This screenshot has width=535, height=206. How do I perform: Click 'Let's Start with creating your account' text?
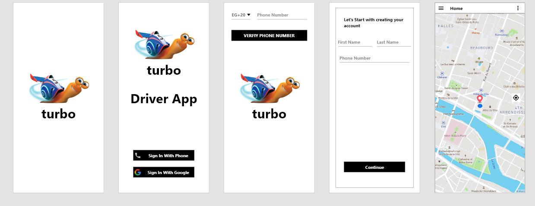point(374,23)
